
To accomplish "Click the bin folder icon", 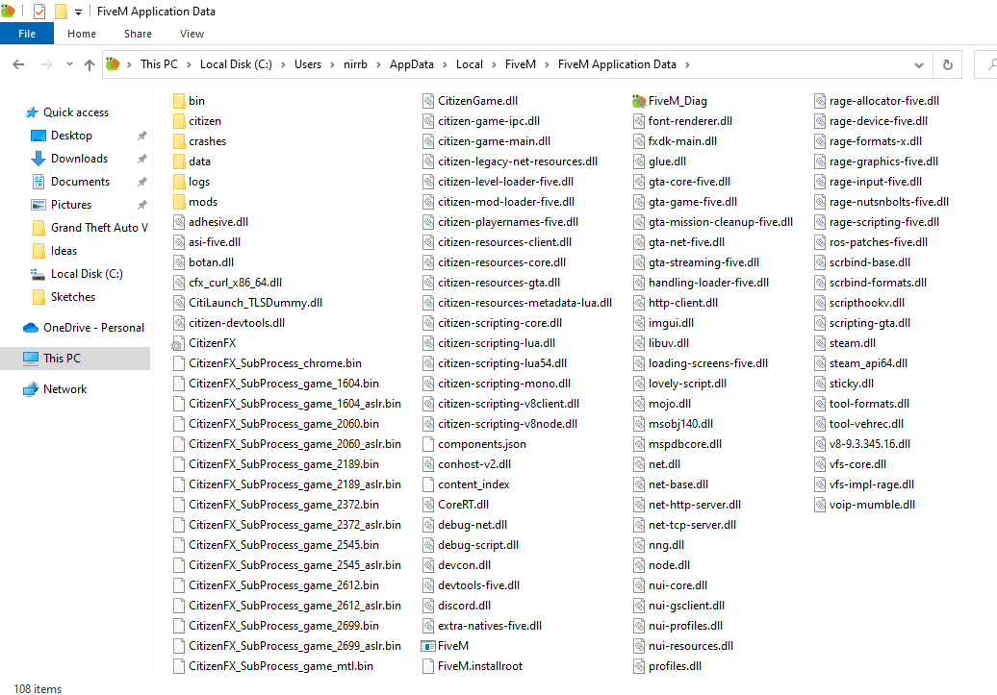I will 179,101.
